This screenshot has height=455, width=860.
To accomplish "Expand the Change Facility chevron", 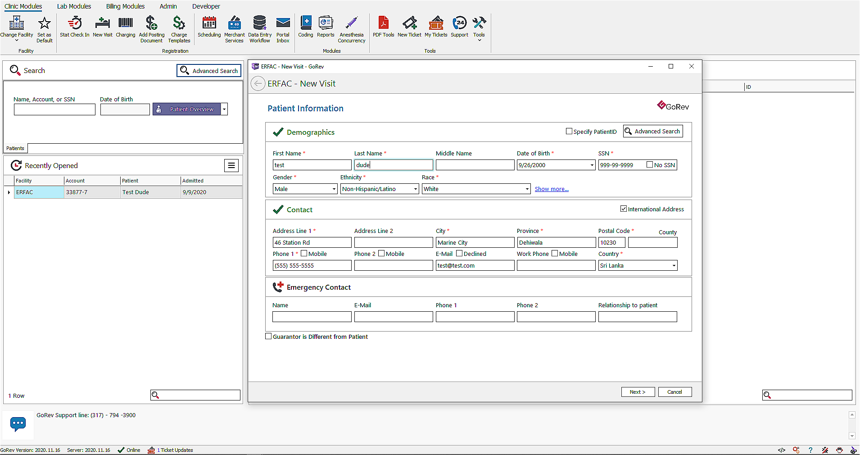I will pos(17,41).
